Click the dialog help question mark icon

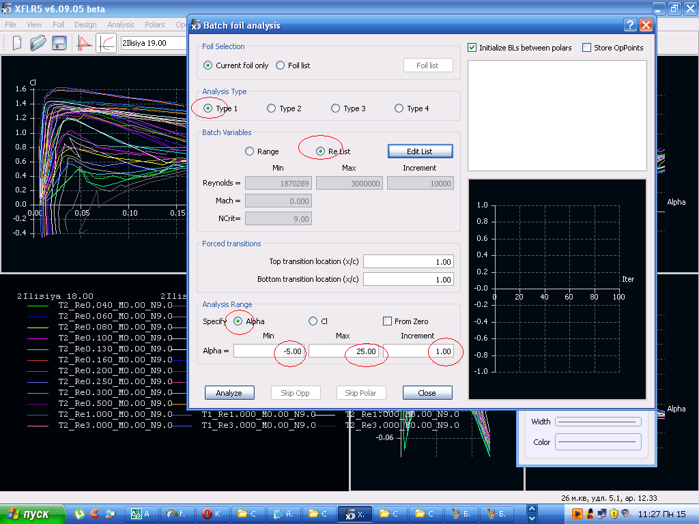coord(630,25)
